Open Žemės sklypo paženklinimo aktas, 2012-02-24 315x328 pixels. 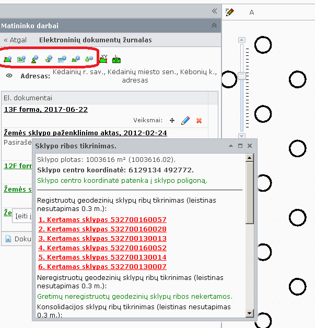85,133
